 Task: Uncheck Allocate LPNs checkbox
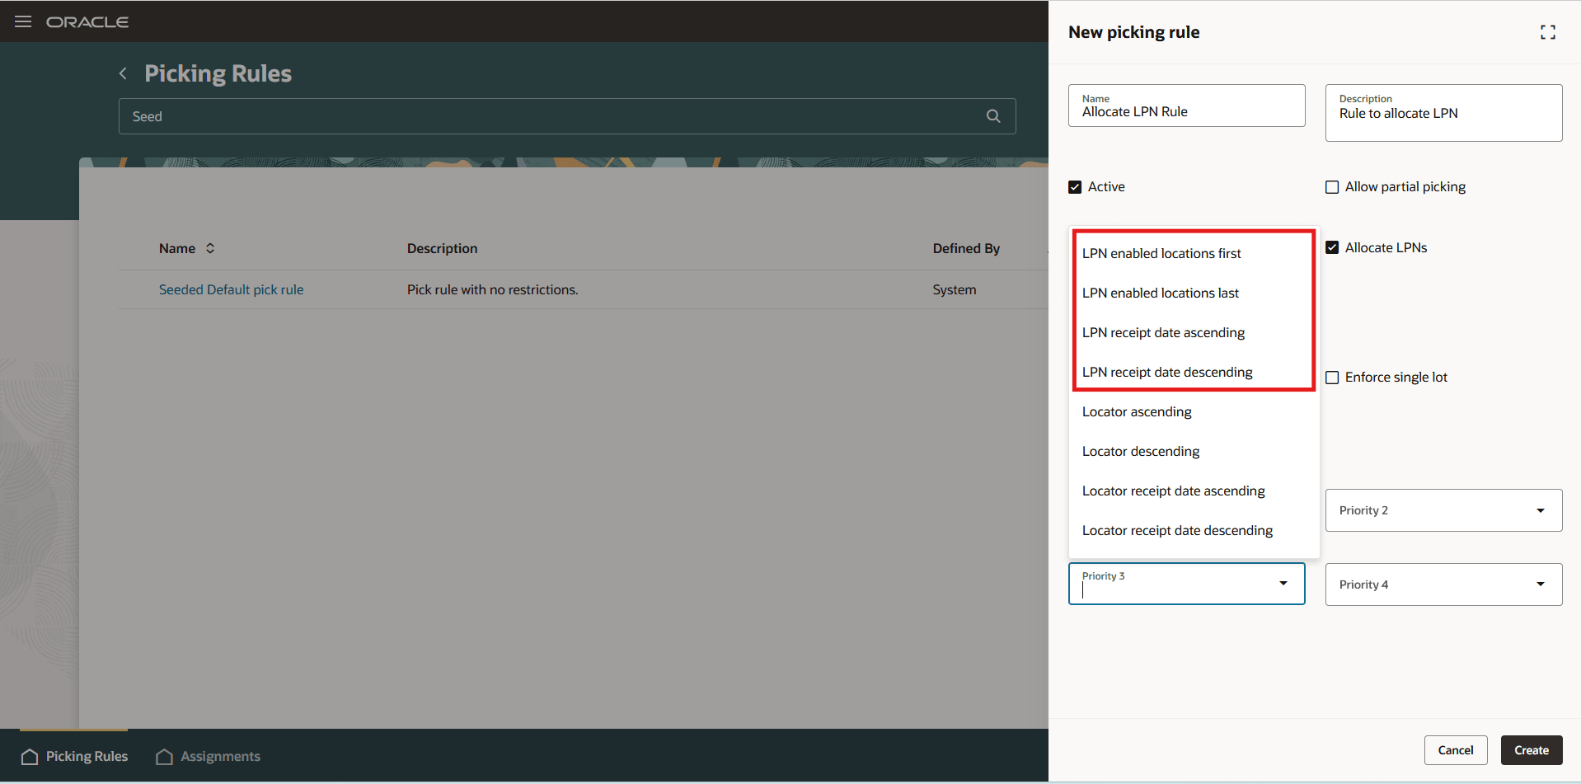[x=1332, y=247]
